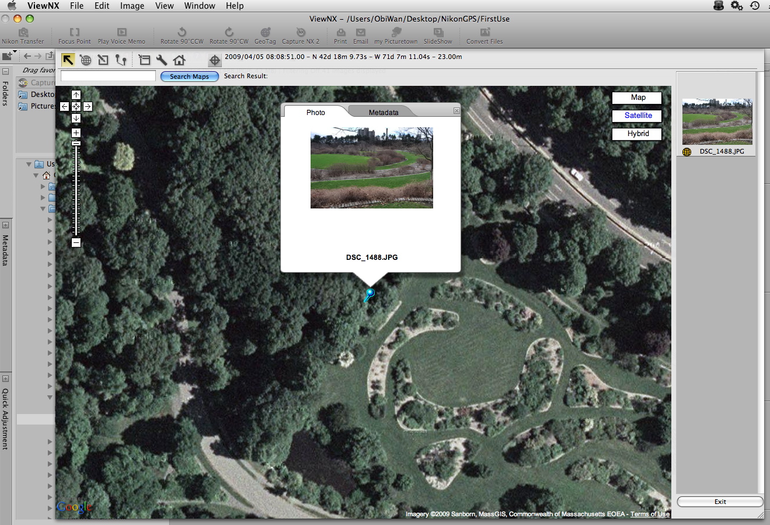Open the ViewNX application menu
The image size is (770, 525).
click(43, 6)
